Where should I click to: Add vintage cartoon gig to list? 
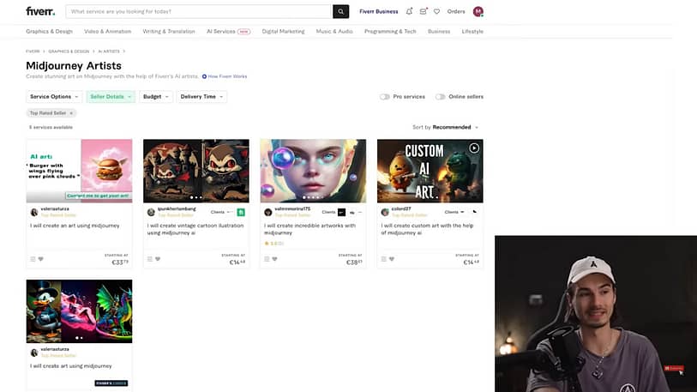[x=150, y=259]
